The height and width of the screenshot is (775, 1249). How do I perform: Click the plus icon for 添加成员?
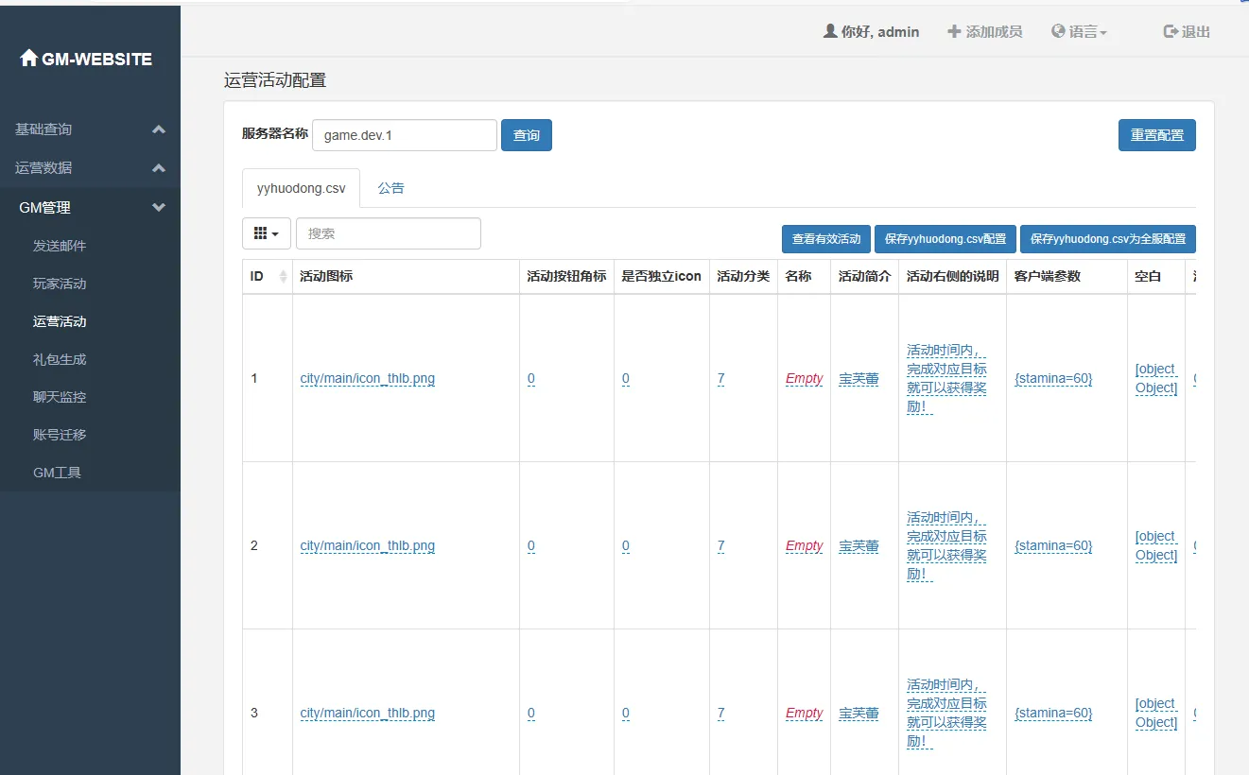tap(953, 31)
